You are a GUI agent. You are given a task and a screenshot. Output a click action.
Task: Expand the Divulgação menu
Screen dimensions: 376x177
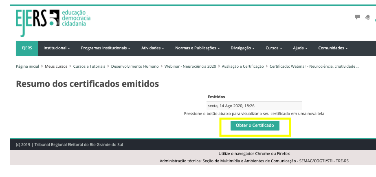click(x=242, y=48)
